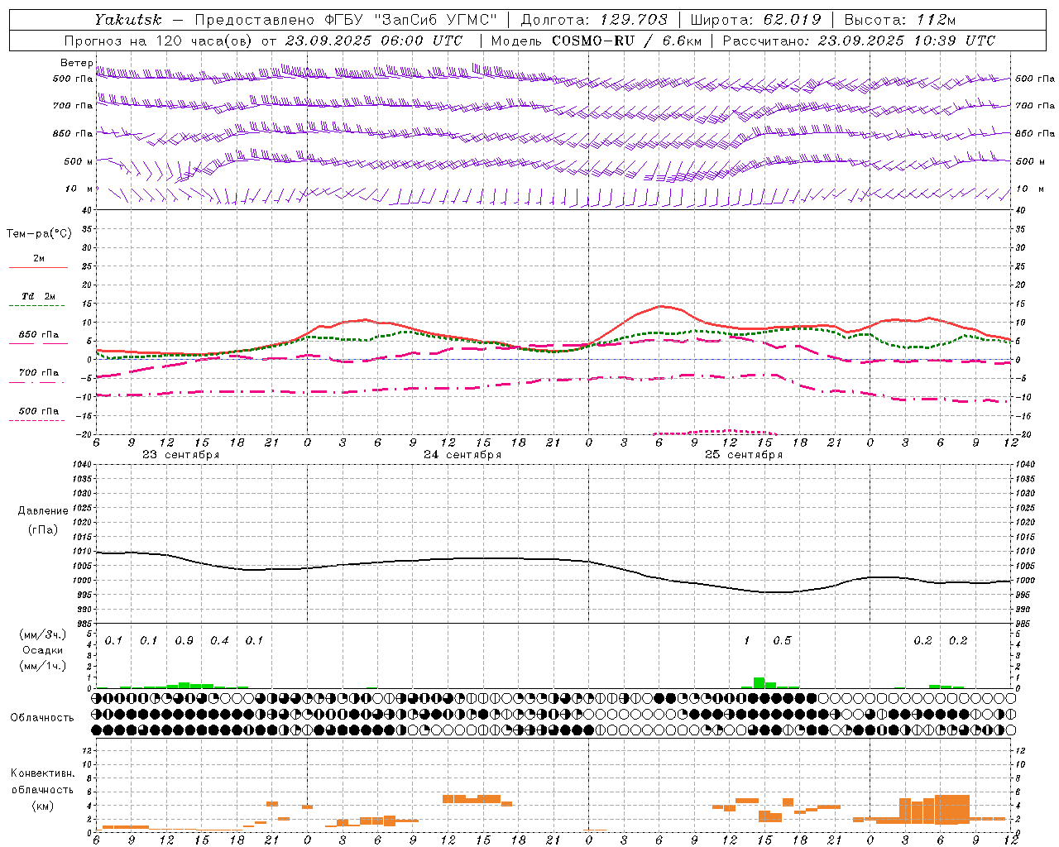Select the (км) unit label
The height and width of the screenshot is (847, 1059).
[x=43, y=805]
